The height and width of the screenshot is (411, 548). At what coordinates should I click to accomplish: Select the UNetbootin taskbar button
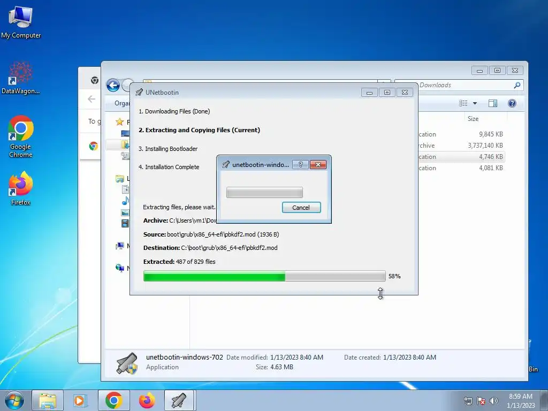pyautogui.click(x=179, y=400)
